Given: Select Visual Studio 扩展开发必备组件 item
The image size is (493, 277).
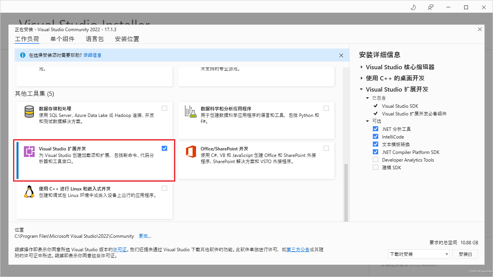Looking at the screenshot, I should coord(414,113).
